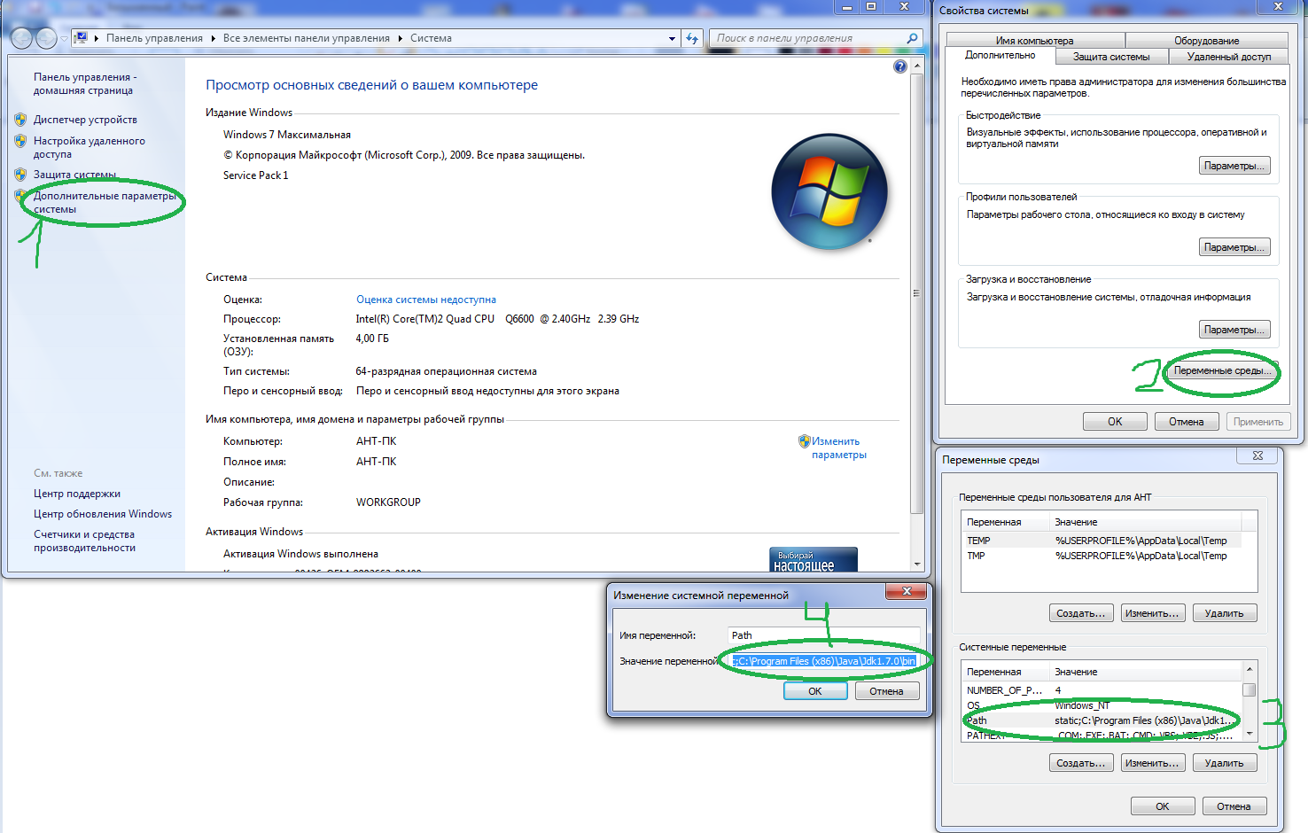The width and height of the screenshot is (1308, 833).
Task: Open Панель управления домашняя страница link
Action: tap(85, 84)
